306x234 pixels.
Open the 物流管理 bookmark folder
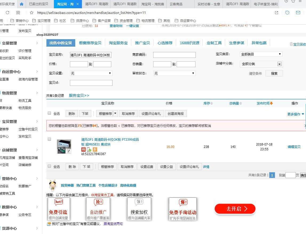point(145,21)
